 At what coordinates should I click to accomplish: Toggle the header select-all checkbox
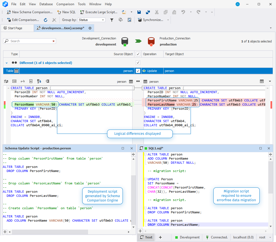[138, 54]
